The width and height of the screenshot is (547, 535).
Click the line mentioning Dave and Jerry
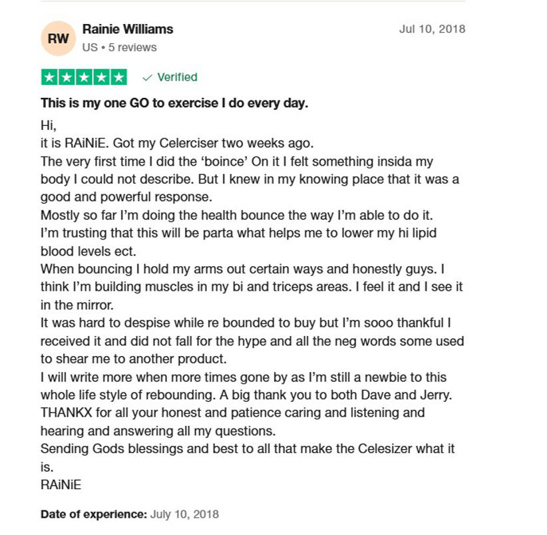coord(246,395)
